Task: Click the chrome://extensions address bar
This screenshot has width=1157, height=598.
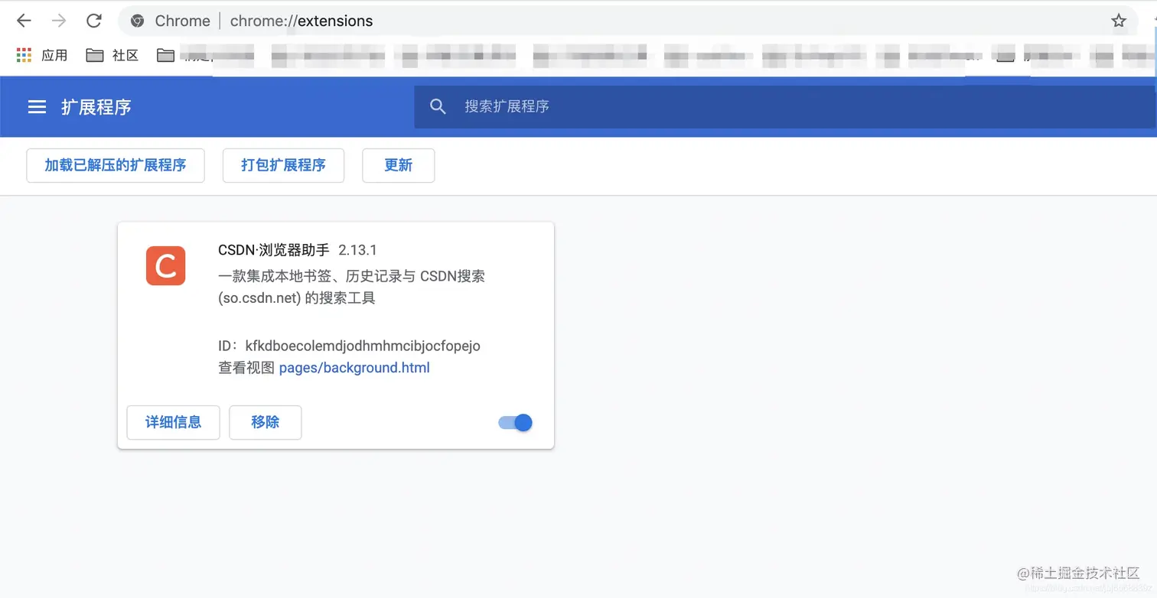Action: pos(627,21)
